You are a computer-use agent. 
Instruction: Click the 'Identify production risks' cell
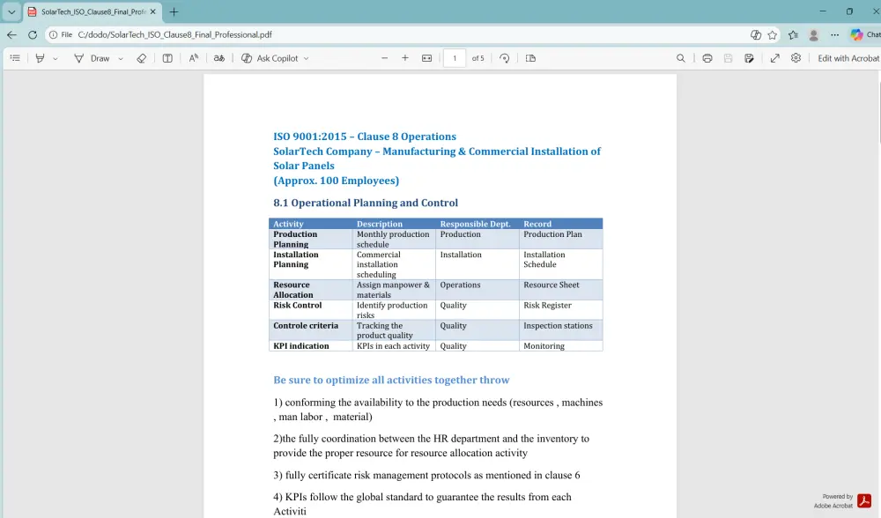coord(394,309)
